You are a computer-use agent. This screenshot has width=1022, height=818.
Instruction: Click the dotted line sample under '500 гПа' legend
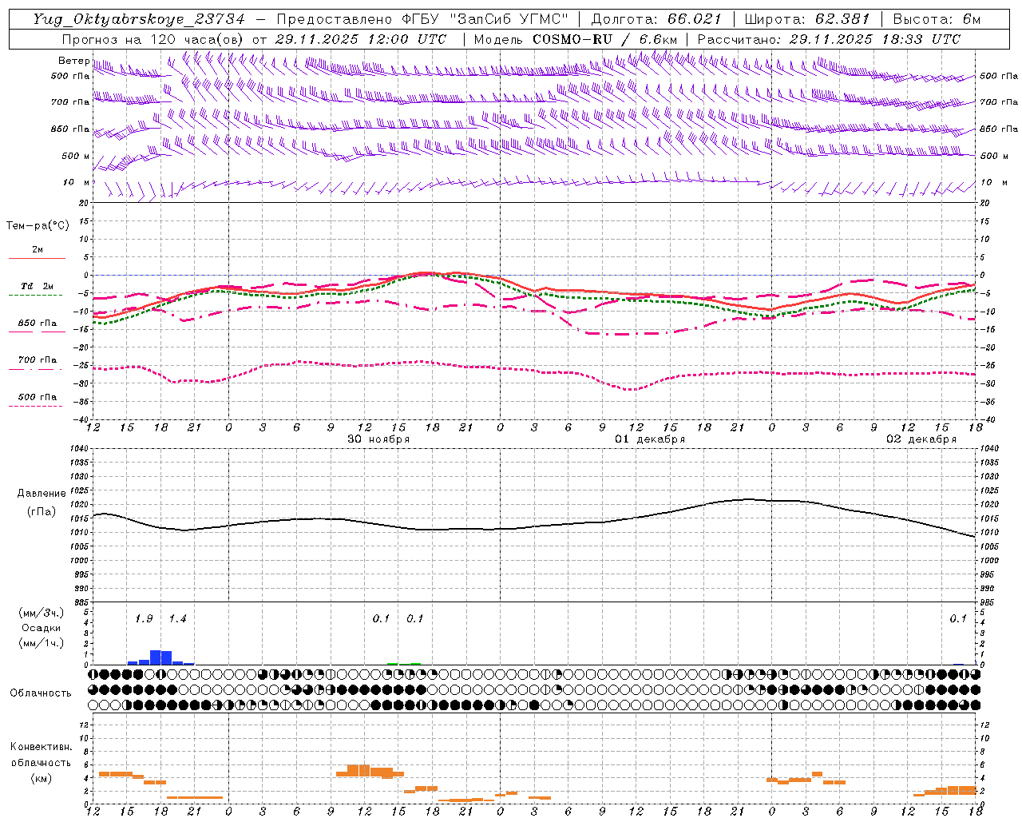(35, 407)
